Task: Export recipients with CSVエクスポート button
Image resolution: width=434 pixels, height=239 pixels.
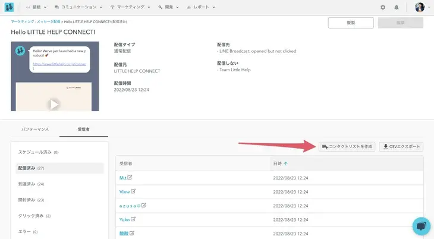Action: (401, 146)
